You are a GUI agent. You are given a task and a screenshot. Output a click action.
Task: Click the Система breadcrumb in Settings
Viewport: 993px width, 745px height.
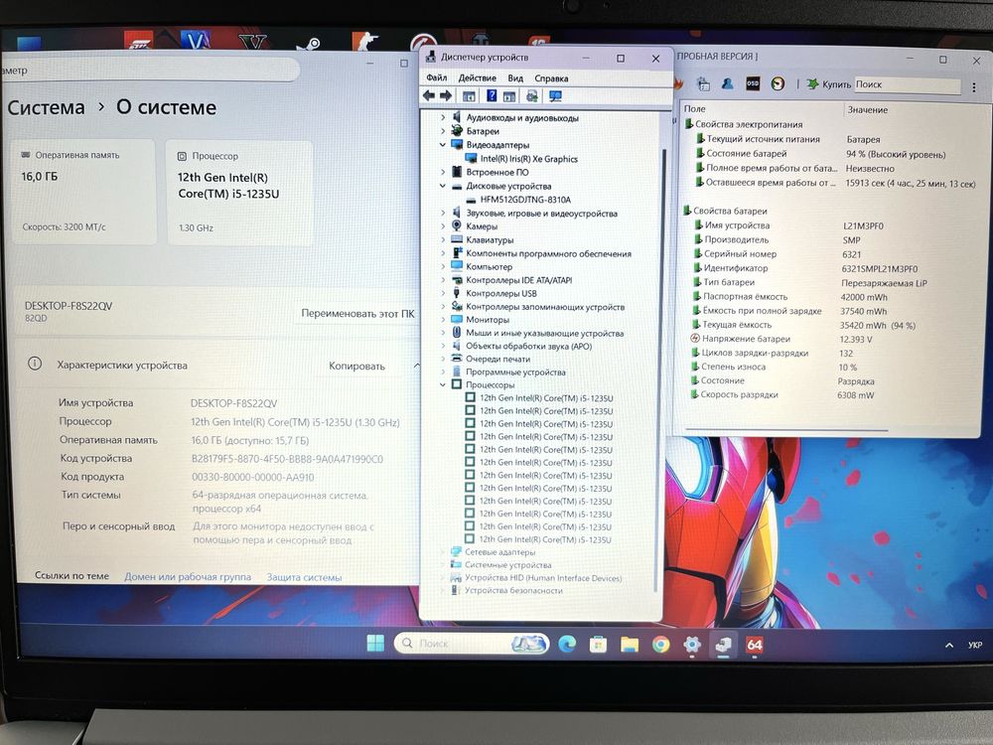47,107
